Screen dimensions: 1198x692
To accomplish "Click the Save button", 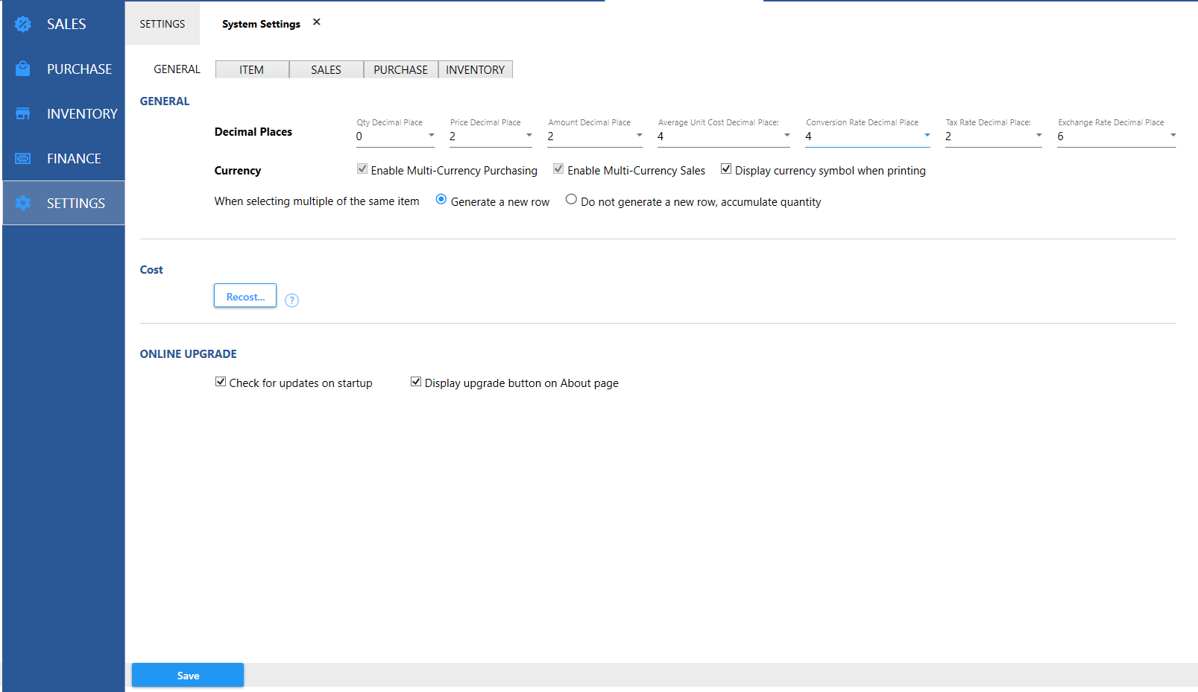I will pos(188,675).
